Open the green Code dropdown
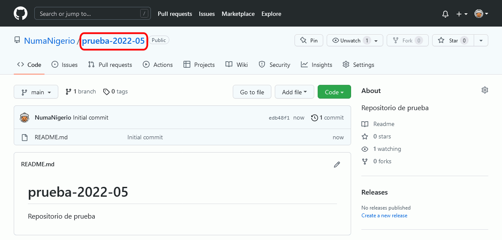This screenshot has height=240, width=502. pos(334,92)
